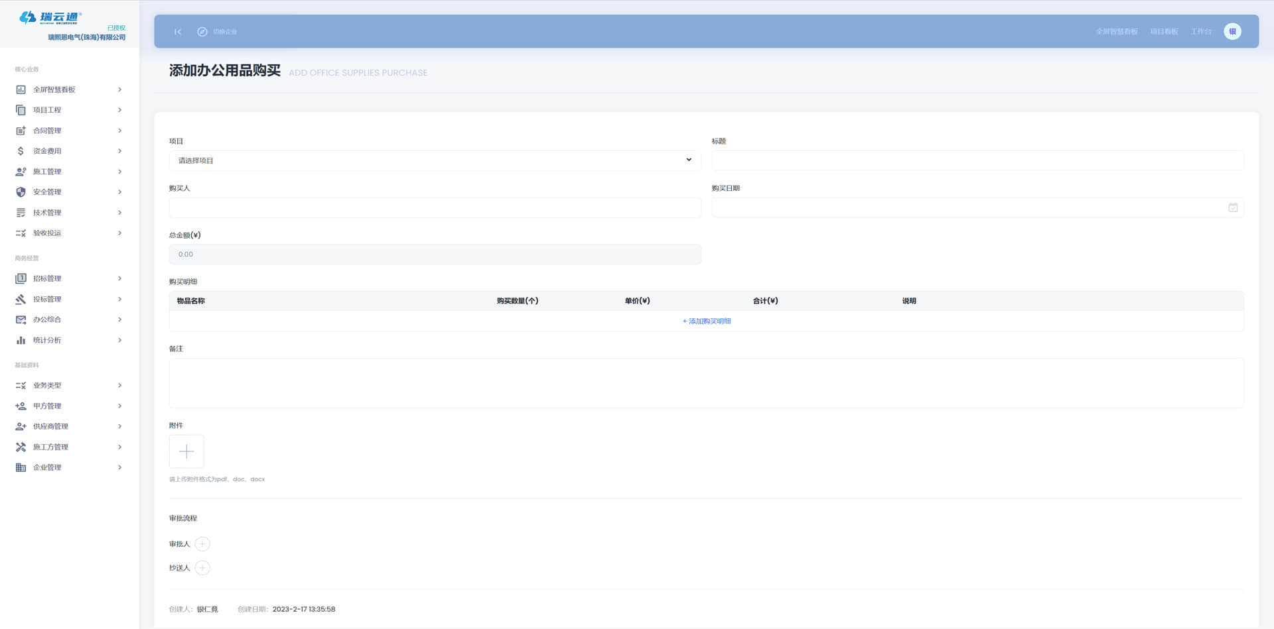
Task: Click the dollar icon for 资金费用
Action: (21, 151)
